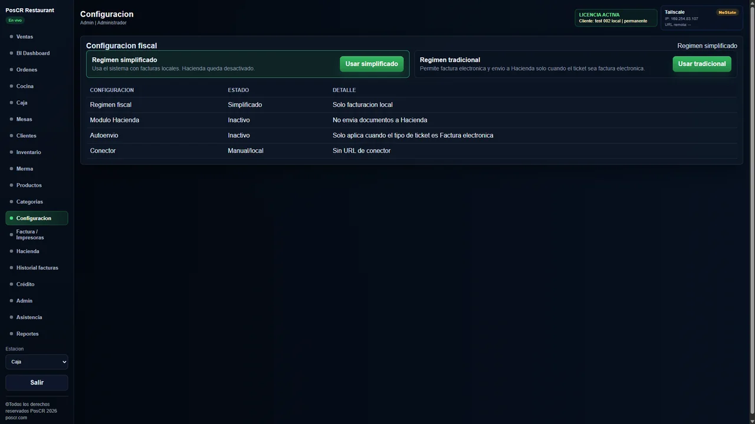Click the Simplificado status cell
The height and width of the screenshot is (424, 755).
tap(245, 105)
